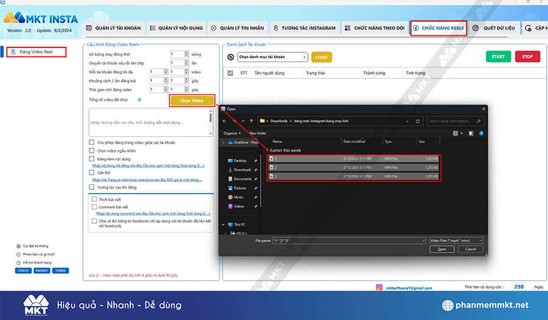
Task: Click the Up folder arrow in Open dialog
Action: tap(251, 121)
